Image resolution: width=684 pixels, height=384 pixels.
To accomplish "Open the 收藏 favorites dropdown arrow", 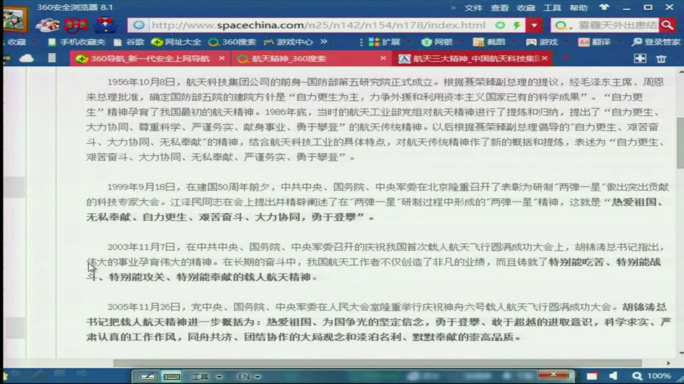I will (34, 42).
